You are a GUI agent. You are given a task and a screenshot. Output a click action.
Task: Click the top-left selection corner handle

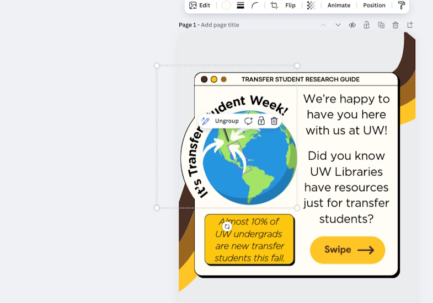[157, 66]
